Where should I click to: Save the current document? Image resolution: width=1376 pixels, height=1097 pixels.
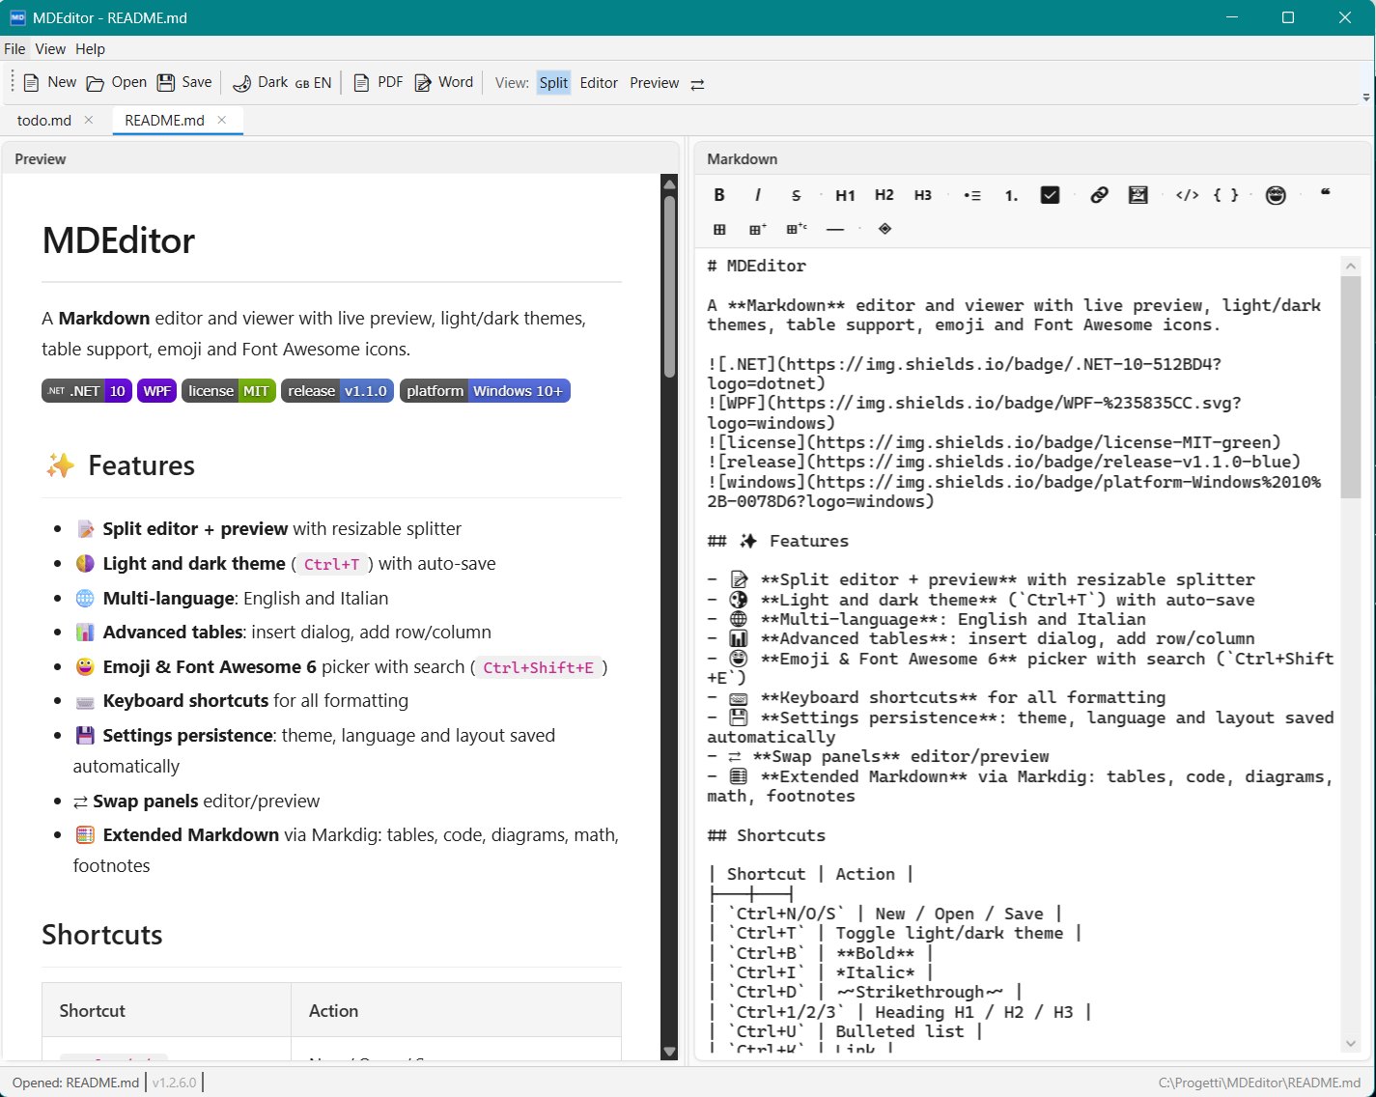(184, 83)
